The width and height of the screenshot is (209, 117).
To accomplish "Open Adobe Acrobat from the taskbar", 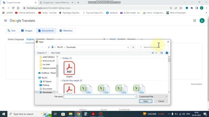I will click(93, 114).
